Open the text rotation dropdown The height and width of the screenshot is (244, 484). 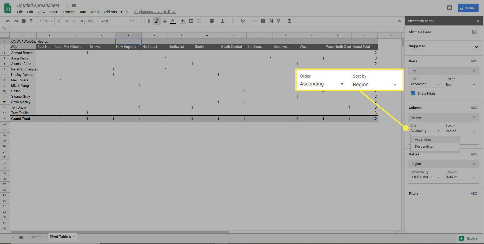pos(244,21)
